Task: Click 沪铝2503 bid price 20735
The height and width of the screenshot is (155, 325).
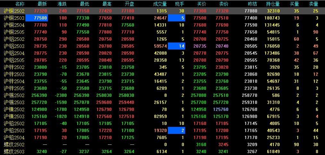Action: click(x=200, y=46)
